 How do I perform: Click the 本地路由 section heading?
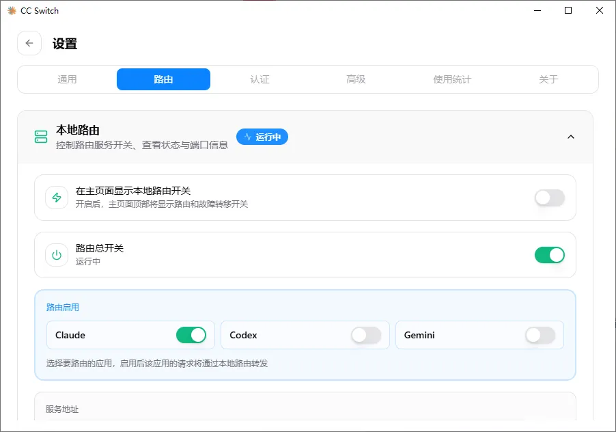pos(78,130)
